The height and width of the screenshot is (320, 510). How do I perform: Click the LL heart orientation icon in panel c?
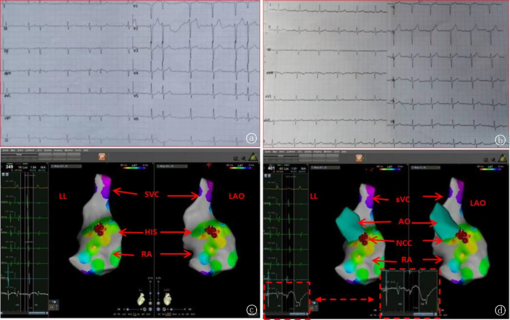pos(141,300)
